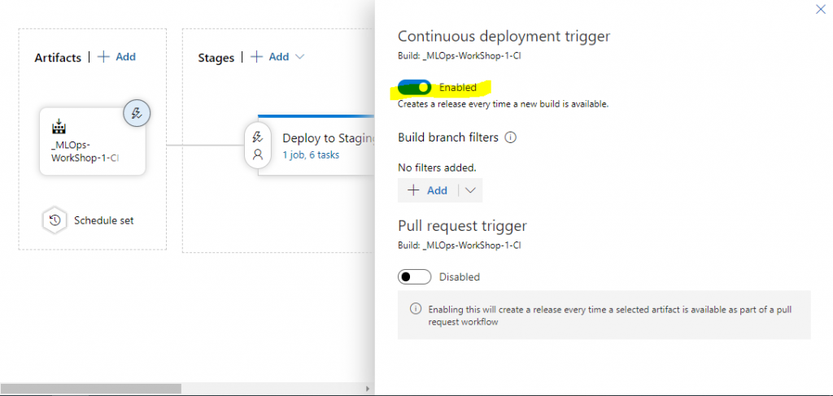The height and width of the screenshot is (396, 833).
Task: Open pre-deployment conditions lightning icon on stage
Action: (x=258, y=137)
